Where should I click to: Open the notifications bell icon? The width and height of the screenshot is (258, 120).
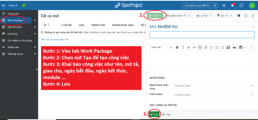click(232, 5)
